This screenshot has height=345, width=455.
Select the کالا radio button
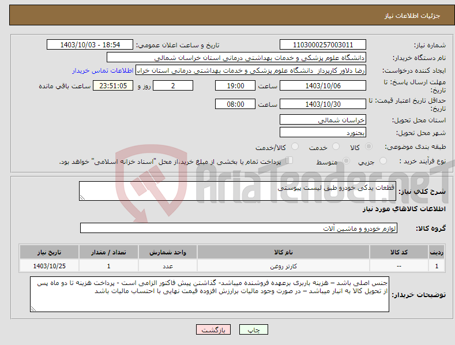pyautogui.click(x=368, y=147)
